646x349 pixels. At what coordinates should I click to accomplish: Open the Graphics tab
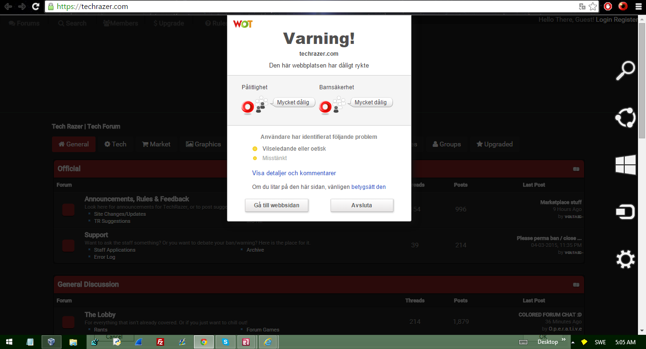(203, 144)
